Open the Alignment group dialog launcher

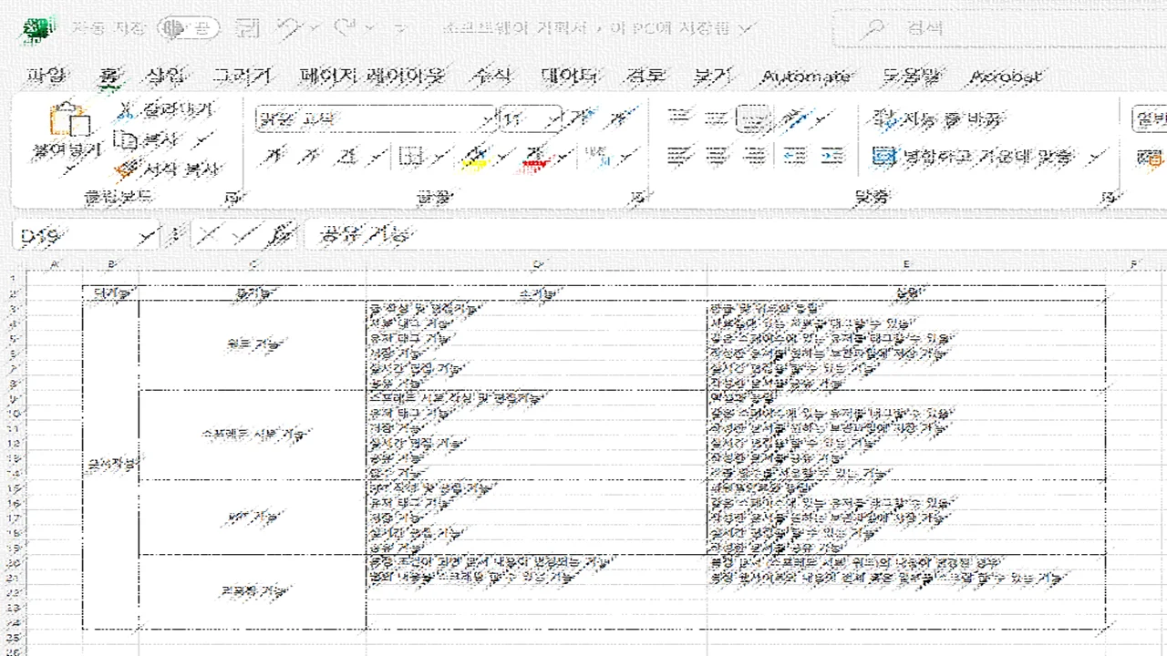(1109, 196)
